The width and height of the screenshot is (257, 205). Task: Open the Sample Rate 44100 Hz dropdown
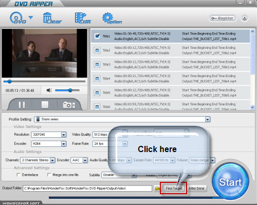[x=173, y=160]
